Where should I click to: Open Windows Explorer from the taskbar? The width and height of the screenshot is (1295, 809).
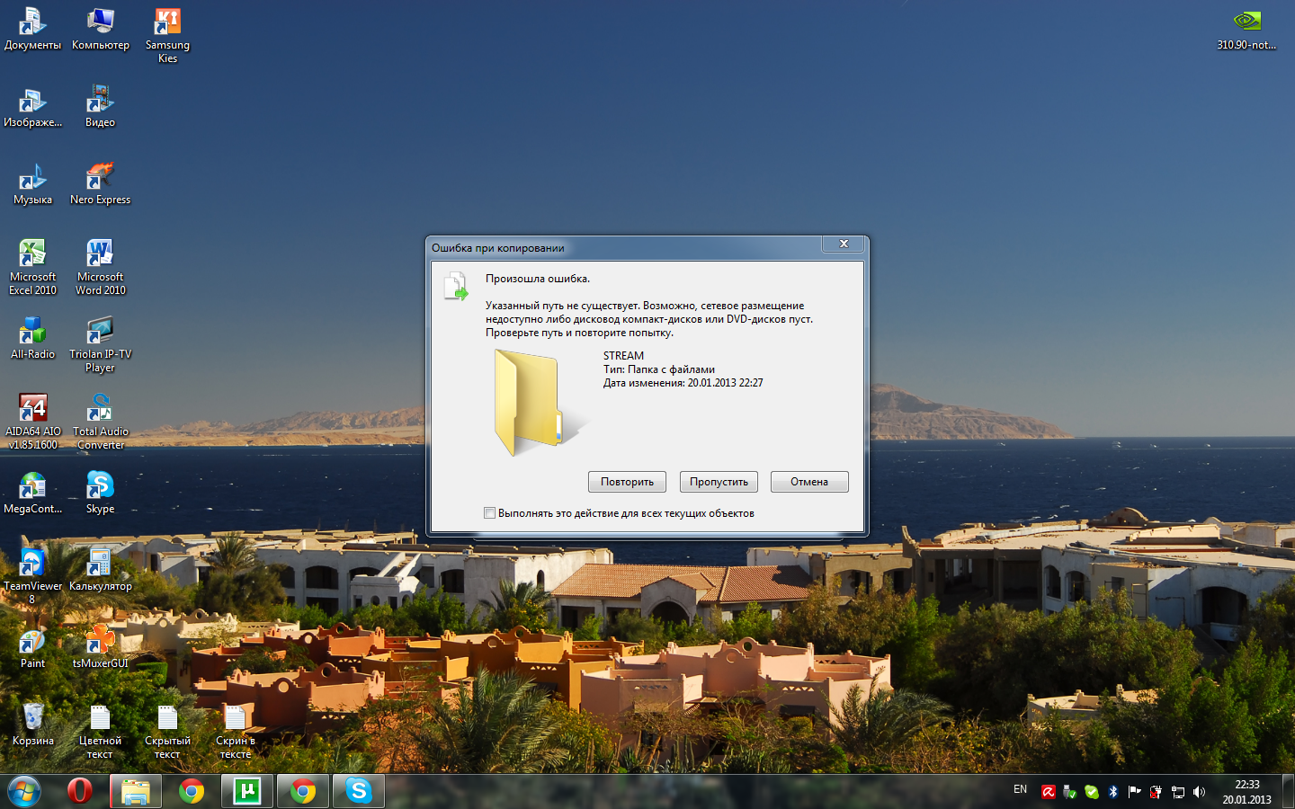point(136,791)
